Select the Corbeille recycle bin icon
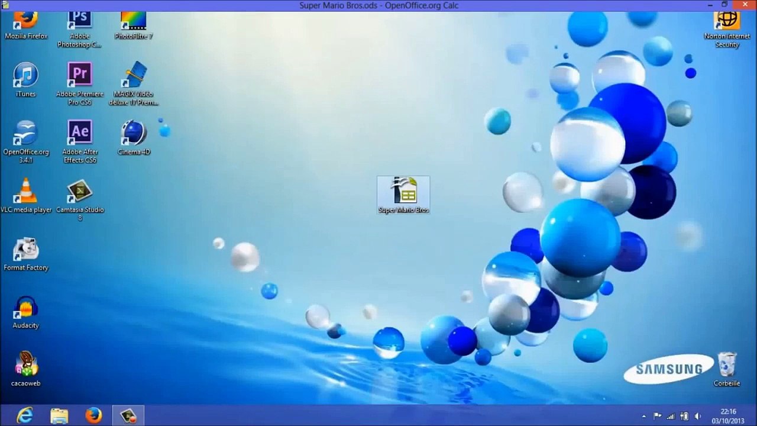The width and height of the screenshot is (757, 426). coord(727,369)
